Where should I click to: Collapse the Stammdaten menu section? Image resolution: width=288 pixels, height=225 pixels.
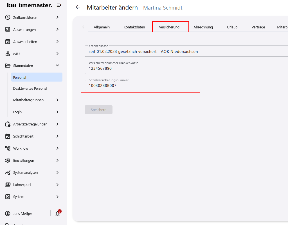click(x=57, y=66)
